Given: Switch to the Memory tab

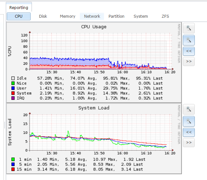Looking at the screenshot, I should [x=68, y=16].
